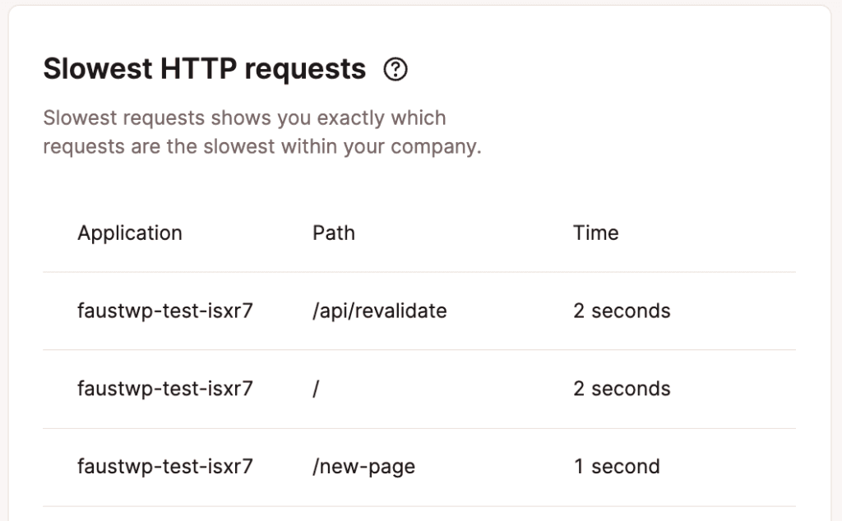Click the 1 second time value
The image size is (842, 521).
[x=616, y=467]
